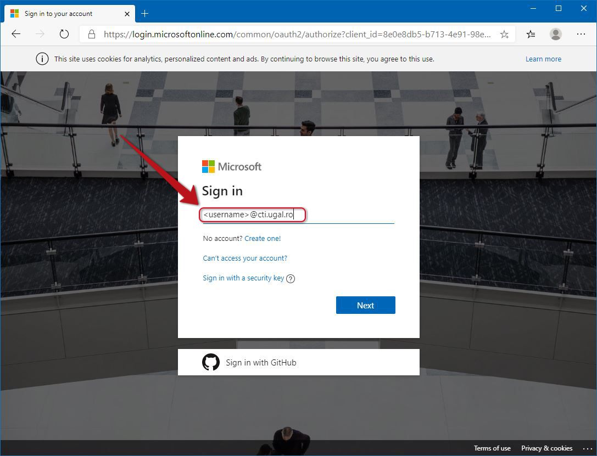
Task: Click the browser forward arrow
Action: coord(40,34)
